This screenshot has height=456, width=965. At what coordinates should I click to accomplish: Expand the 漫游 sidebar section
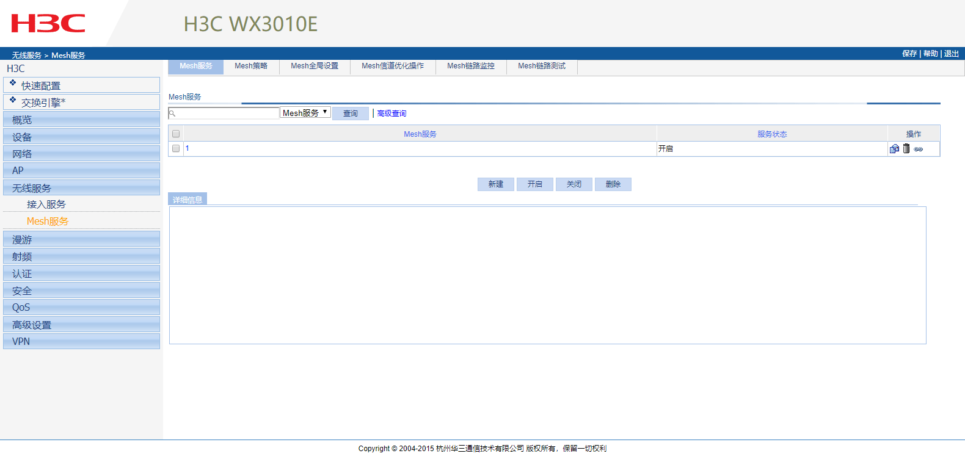coord(81,239)
